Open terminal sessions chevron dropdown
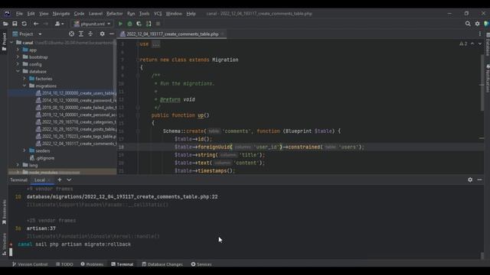This screenshot has height=275, width=490. coord(69,180)
